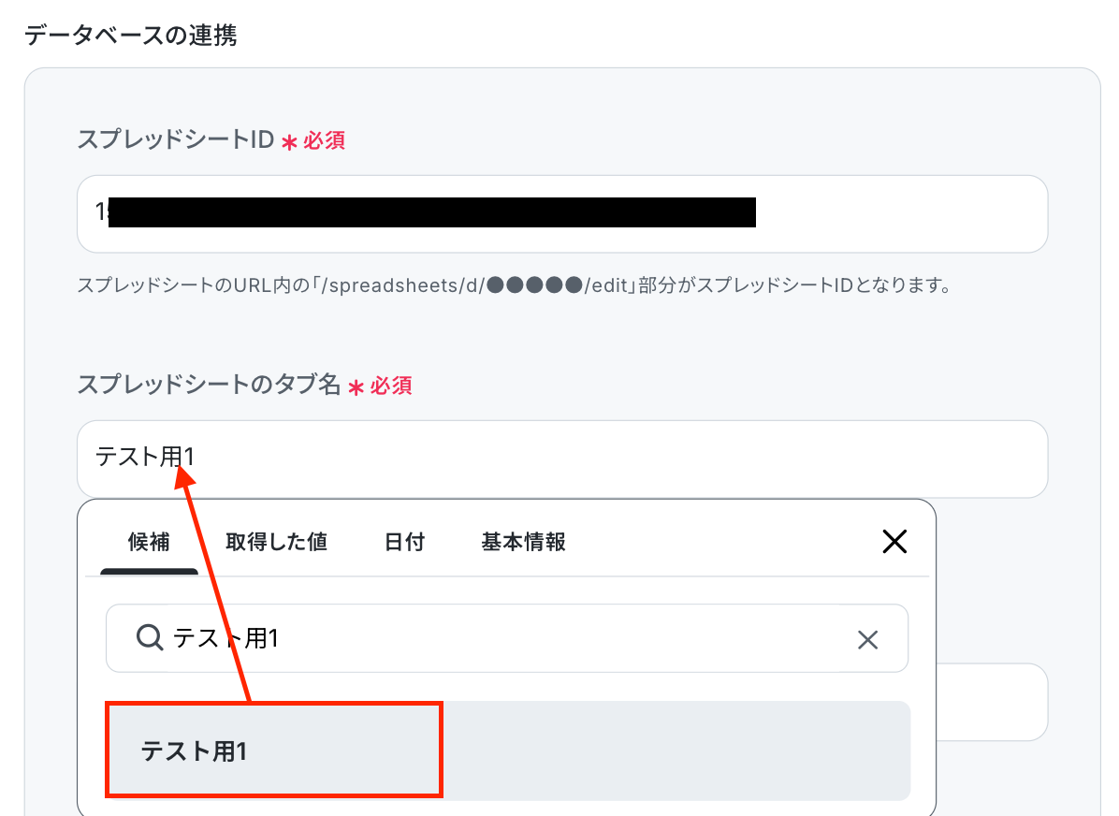The image size is (1119, 816).
Task: Click the データベースの連携 heading
Action: pyautogui.click(x=131, y=35)
